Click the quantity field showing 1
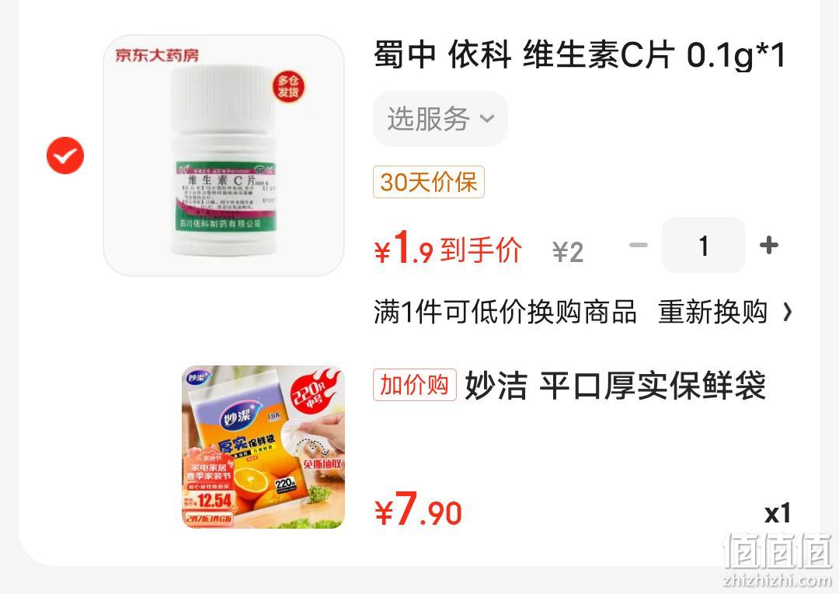 pyautogui.click(x=704, y=246)
